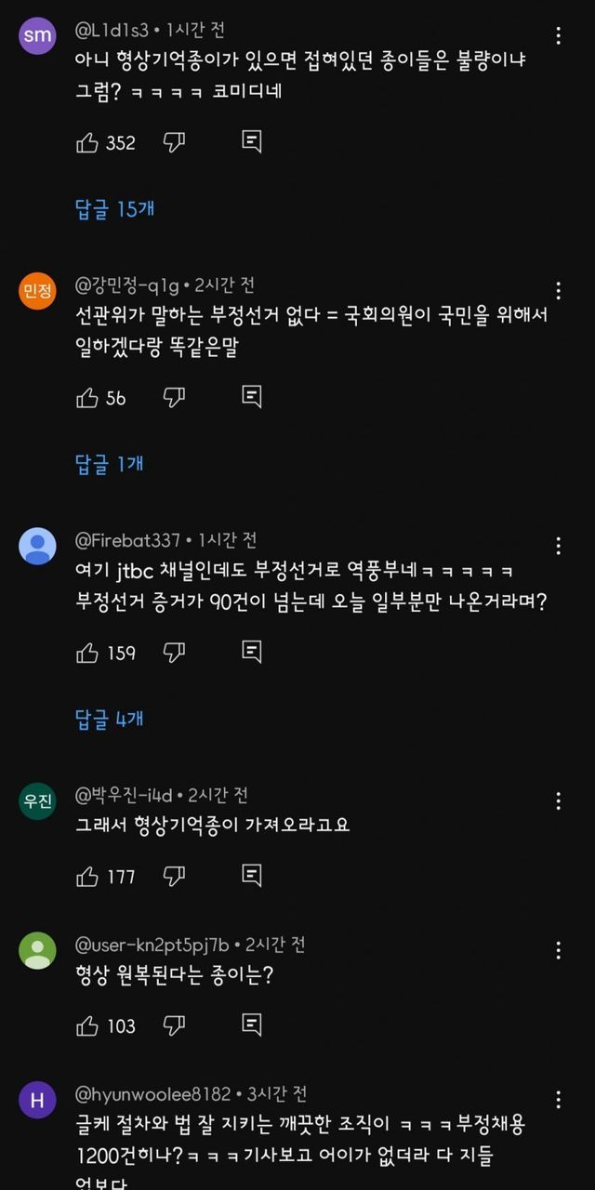Visit the @hyunwoolee8182 profile link
Viewport: 595px width, 1190px height.
[x=154, y=1094]
